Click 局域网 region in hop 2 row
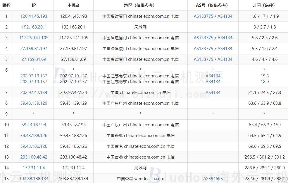This screenshot has width=288, height=183. tap(140, 27)
